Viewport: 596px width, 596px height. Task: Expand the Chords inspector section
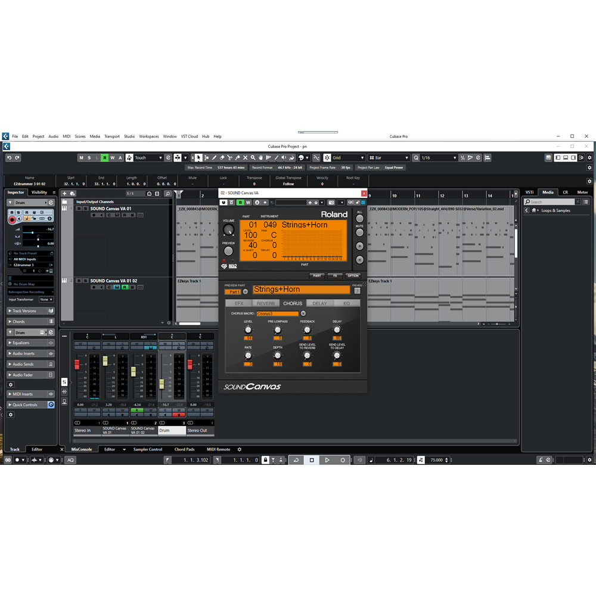(30, 322)
